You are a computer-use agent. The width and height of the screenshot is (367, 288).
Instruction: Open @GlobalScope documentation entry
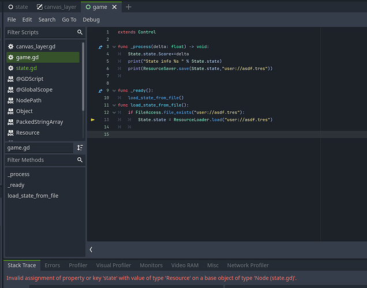point(43,90)
